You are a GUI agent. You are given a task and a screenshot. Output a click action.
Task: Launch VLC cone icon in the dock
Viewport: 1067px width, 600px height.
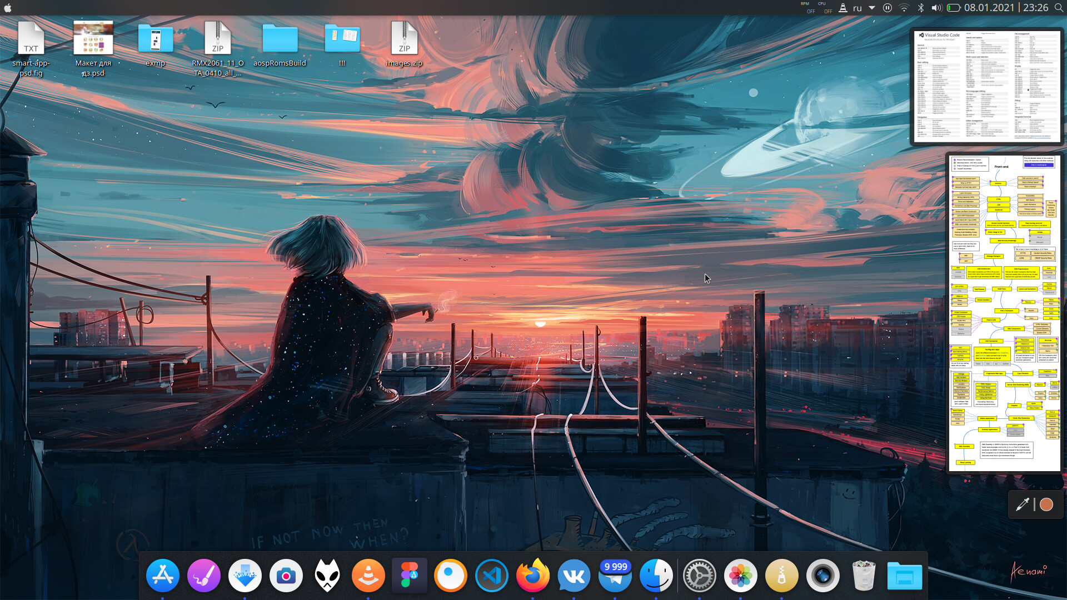pyautogui.click(x=368, y=575)
